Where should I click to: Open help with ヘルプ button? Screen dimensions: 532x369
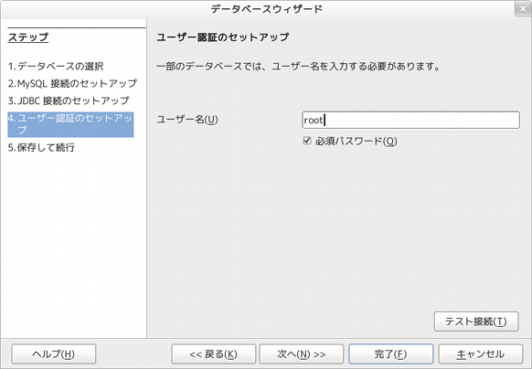54,354
